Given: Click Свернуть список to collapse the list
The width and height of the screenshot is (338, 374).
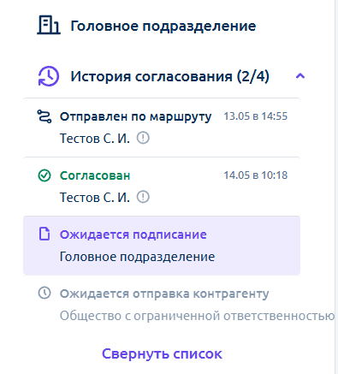Looking at the screenshot, I should tap(162, 353).
